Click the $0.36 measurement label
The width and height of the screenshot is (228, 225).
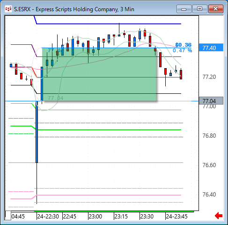point(183,45)
